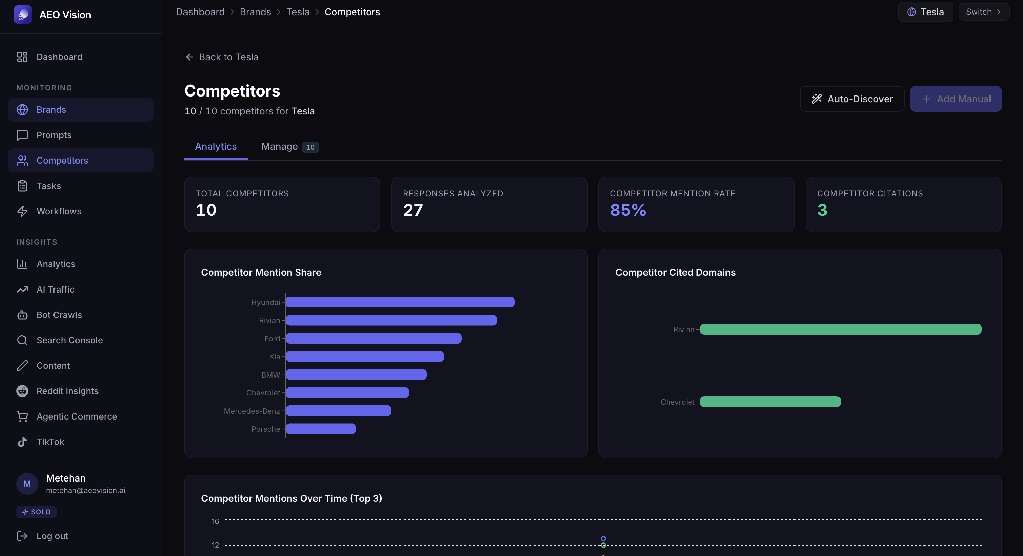
Task: Switch to the Manage tab
Action: 289,147
